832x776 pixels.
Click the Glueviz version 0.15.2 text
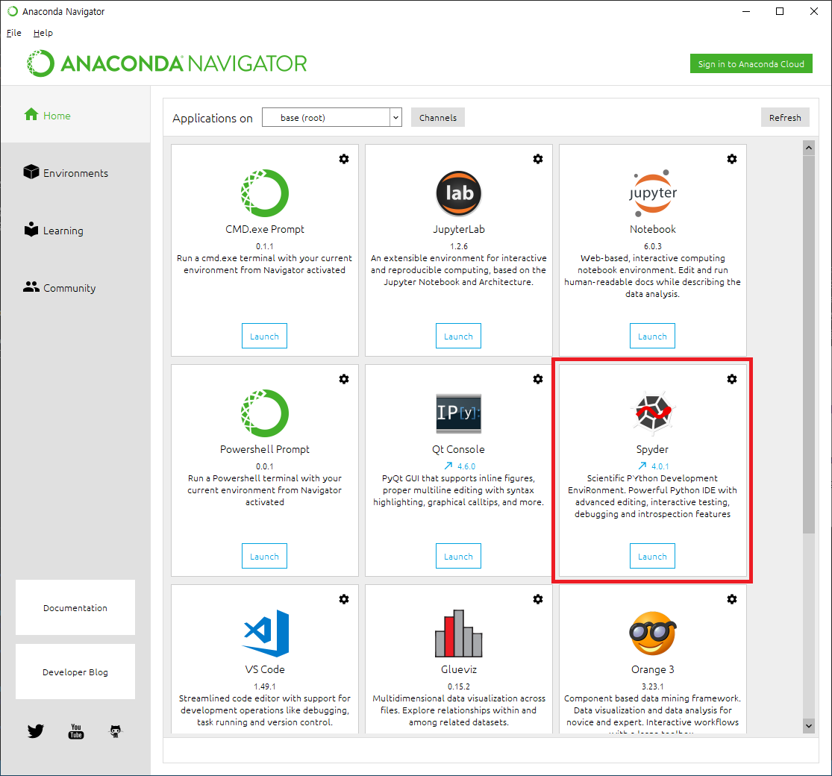click(x=458, y=686)
